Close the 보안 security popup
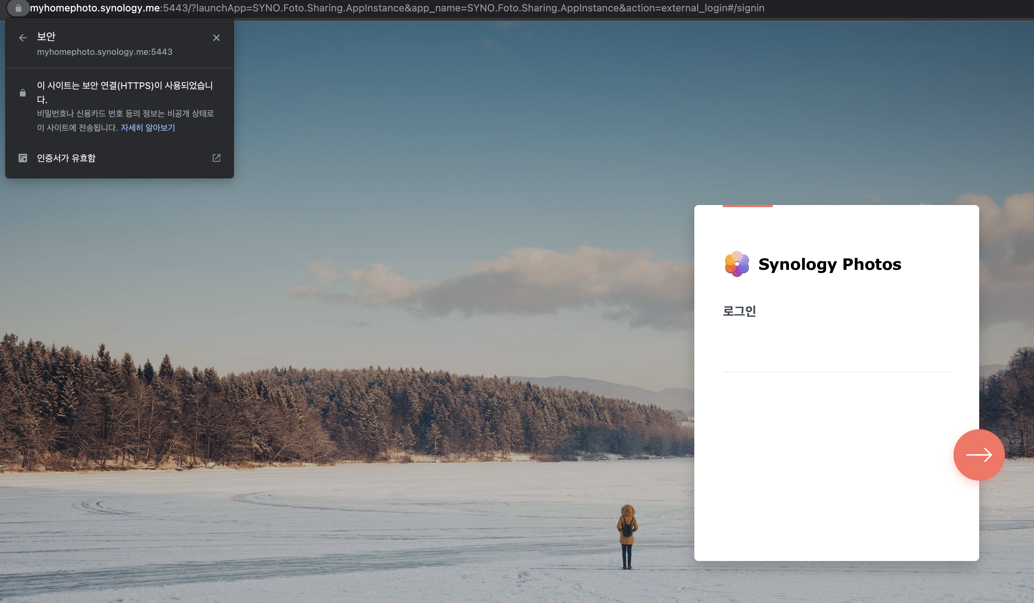The width and height of the screenshot is (1034, 603). (x=216, y=38)
